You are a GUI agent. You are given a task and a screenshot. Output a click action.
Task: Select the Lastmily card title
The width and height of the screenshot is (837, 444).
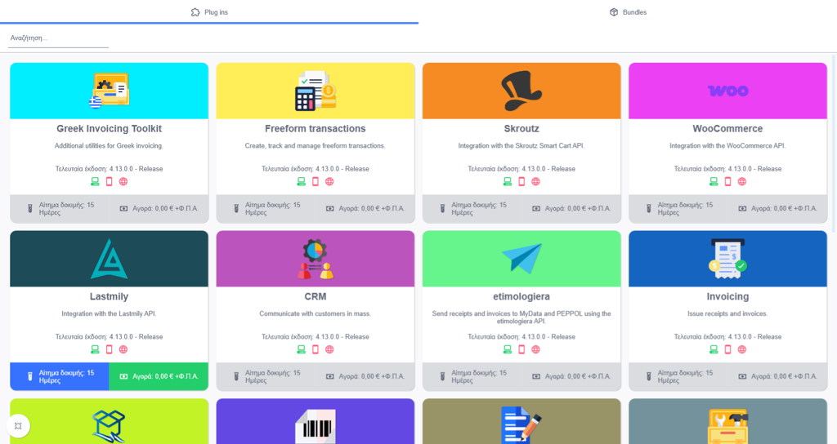[x=109, y=296]
